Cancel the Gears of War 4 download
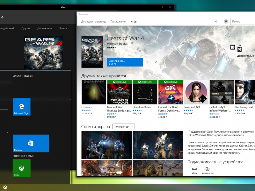The width and height of the screenshot is (255, 191). click(x=156, y=62)
